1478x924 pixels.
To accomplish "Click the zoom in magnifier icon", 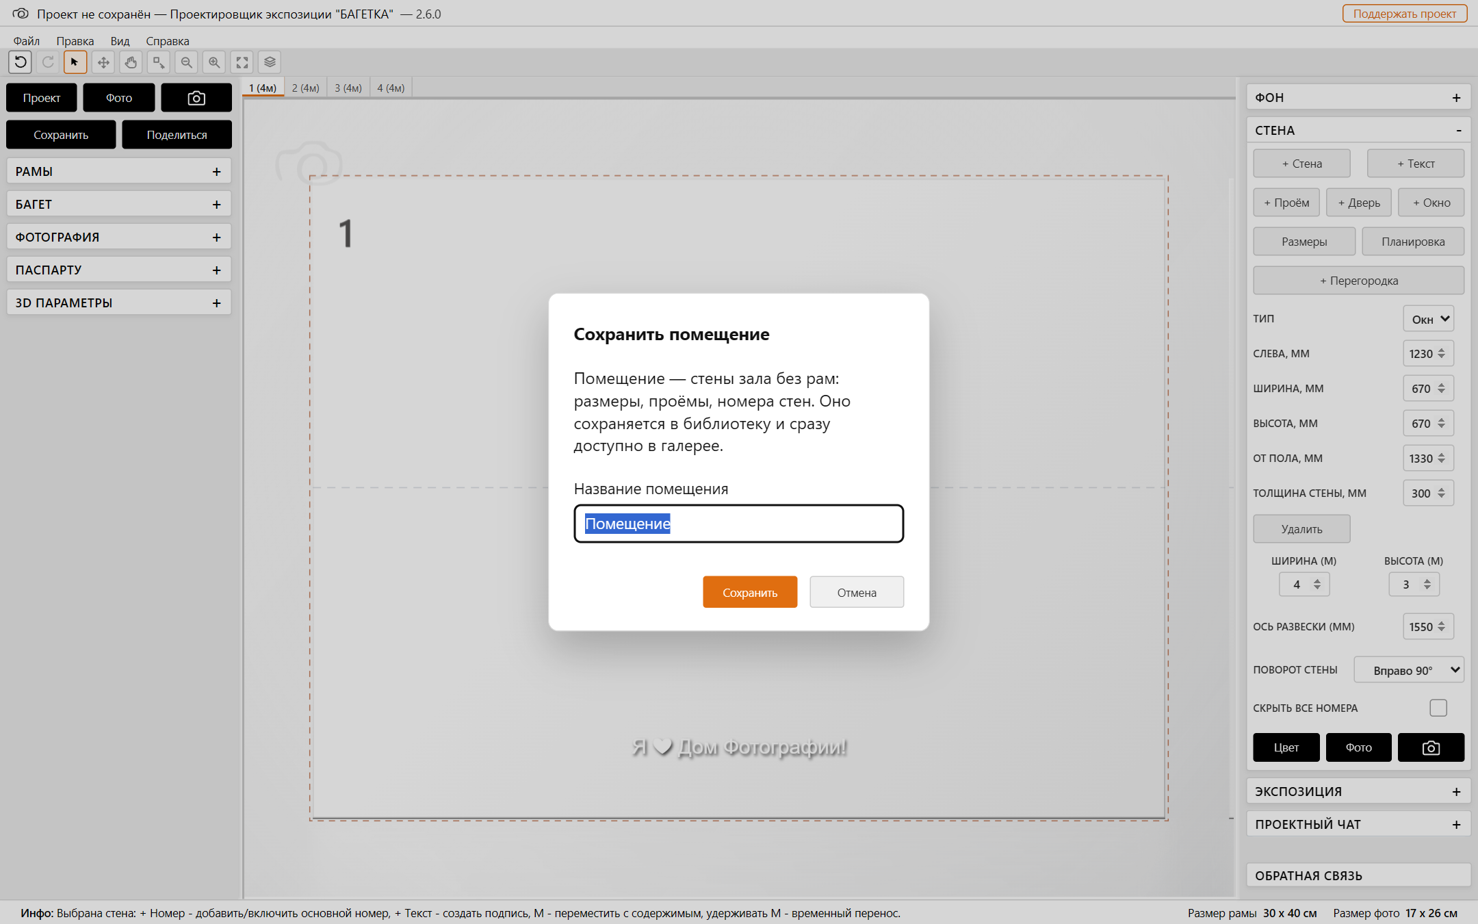I will 214,62.
